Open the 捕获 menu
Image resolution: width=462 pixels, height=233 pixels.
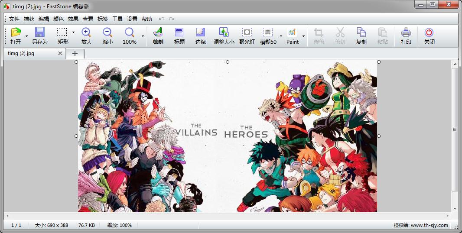point(29,19)
